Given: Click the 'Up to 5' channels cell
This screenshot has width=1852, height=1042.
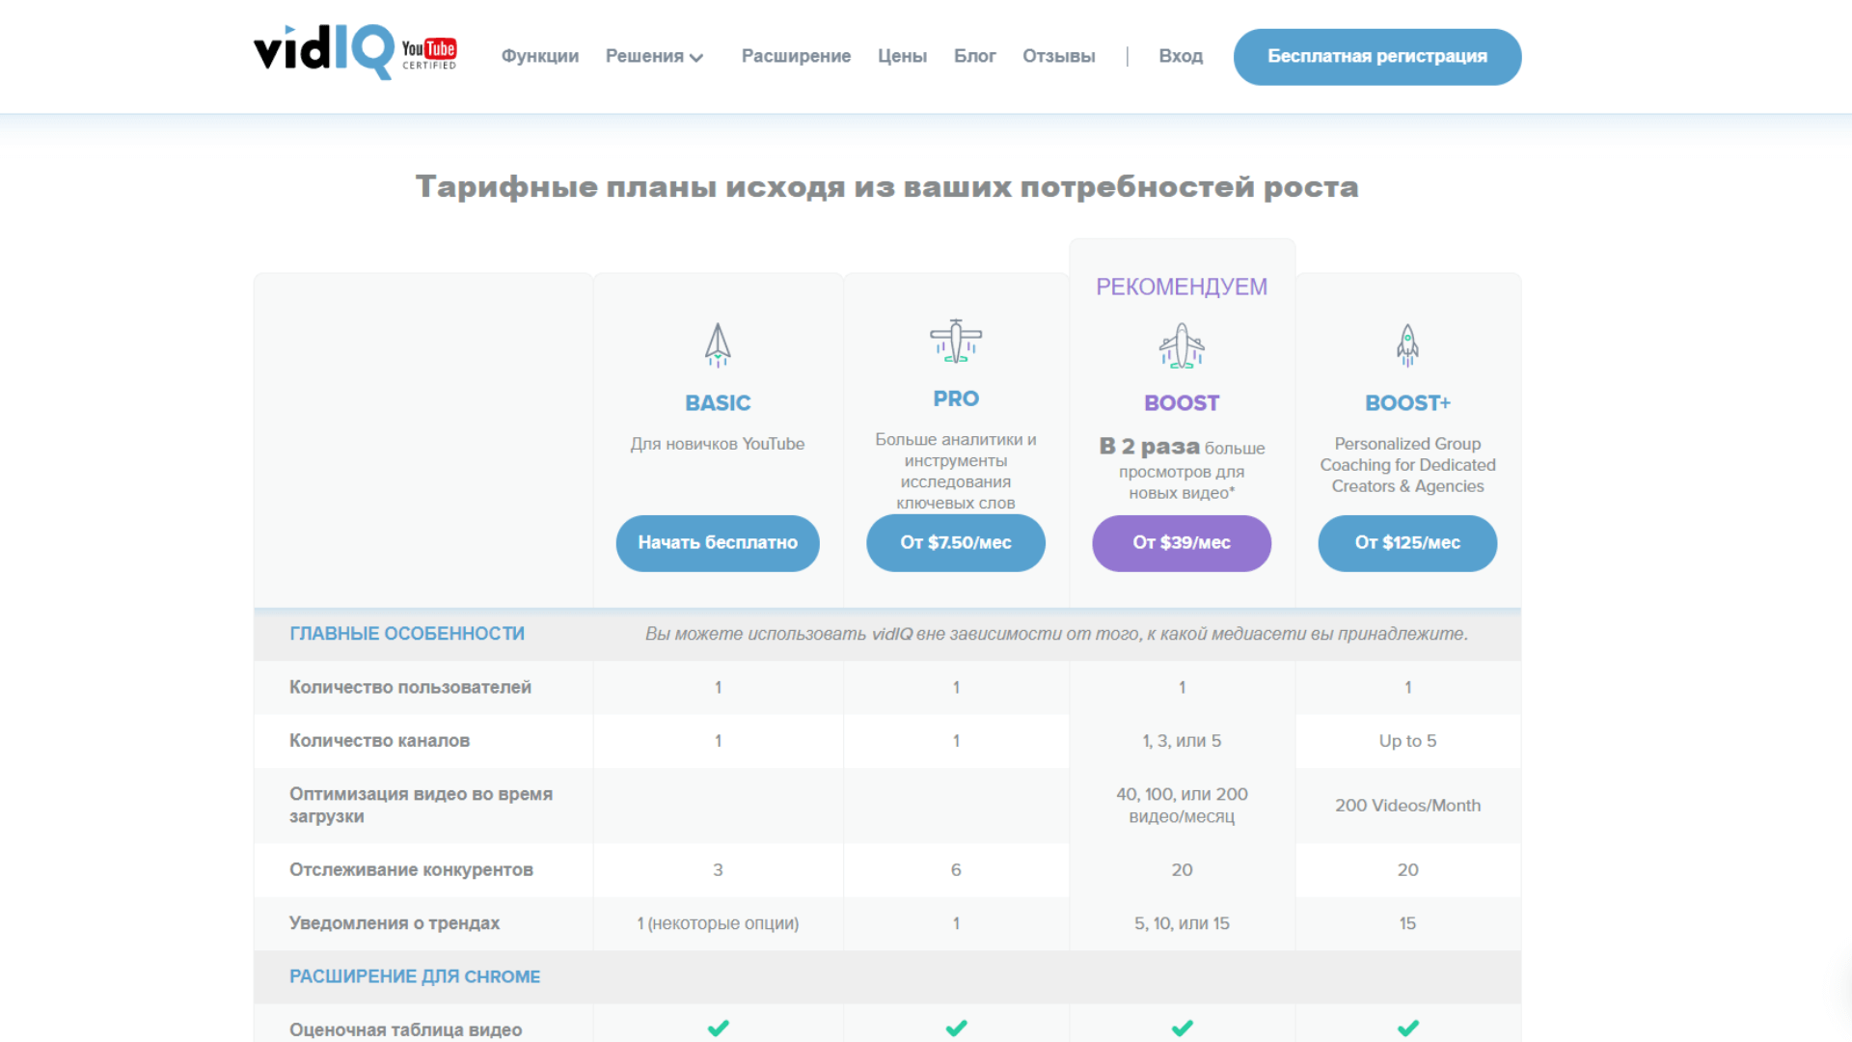Looking at the screenshot, I should point(1407,741).
